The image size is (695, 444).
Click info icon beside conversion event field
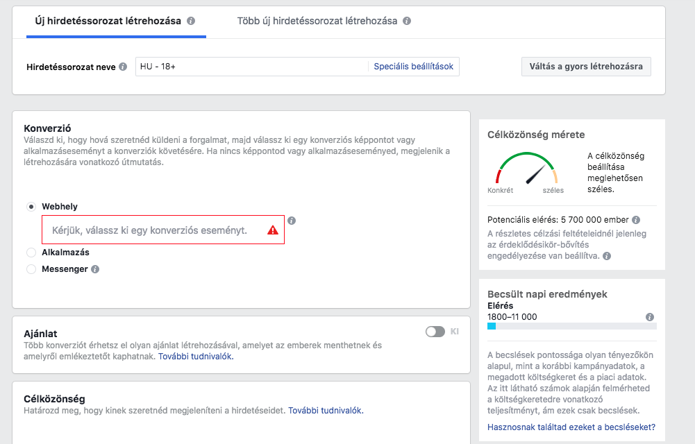291,221
